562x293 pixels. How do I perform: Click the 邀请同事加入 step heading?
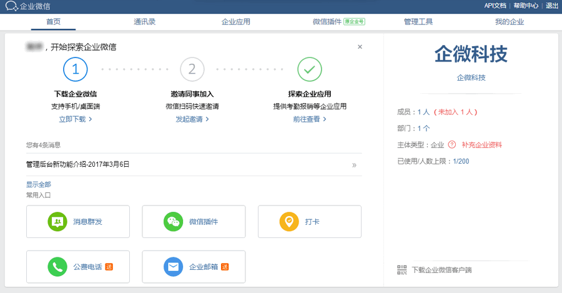pyautogui.click(x=192, y=94)
